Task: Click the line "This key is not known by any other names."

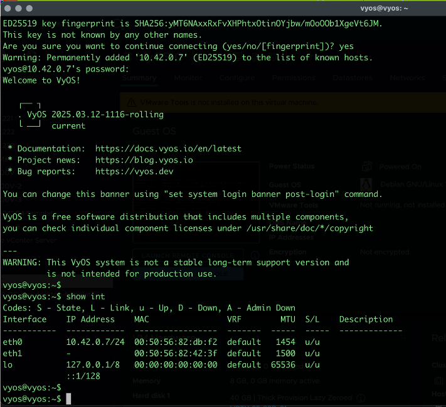Action: click(x=102, y=35)
